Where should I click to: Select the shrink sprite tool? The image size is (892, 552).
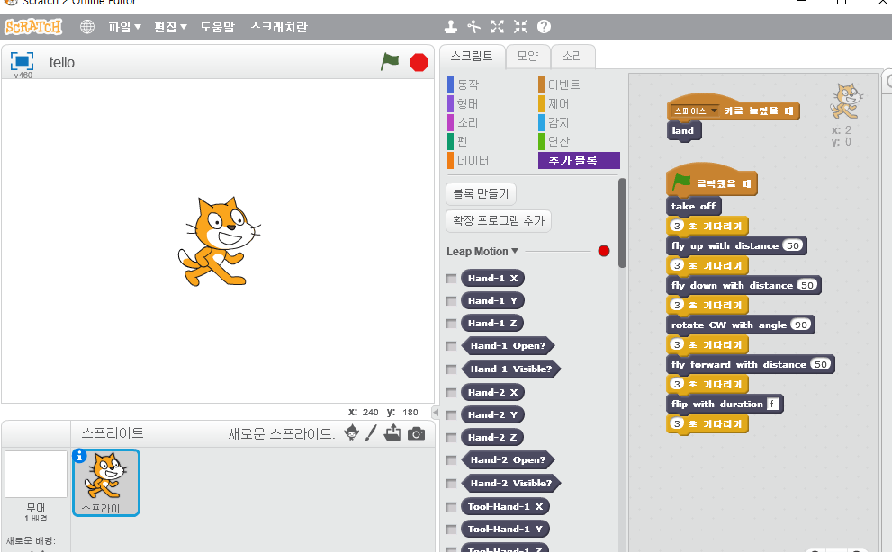pyautogui.click(x=519, y=27)
